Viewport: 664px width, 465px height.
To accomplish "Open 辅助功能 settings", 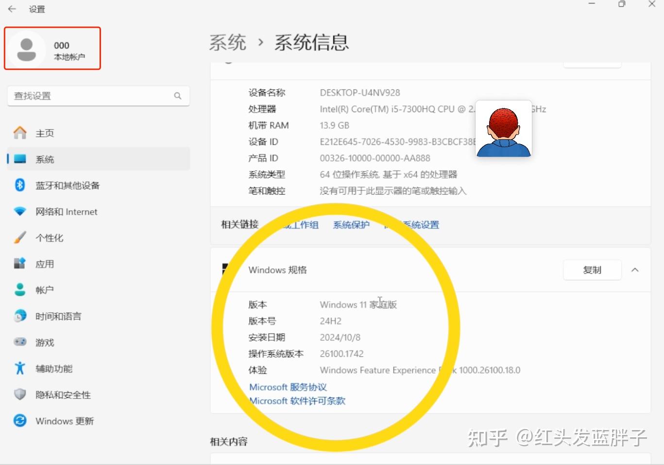I will tap(99, 369).
